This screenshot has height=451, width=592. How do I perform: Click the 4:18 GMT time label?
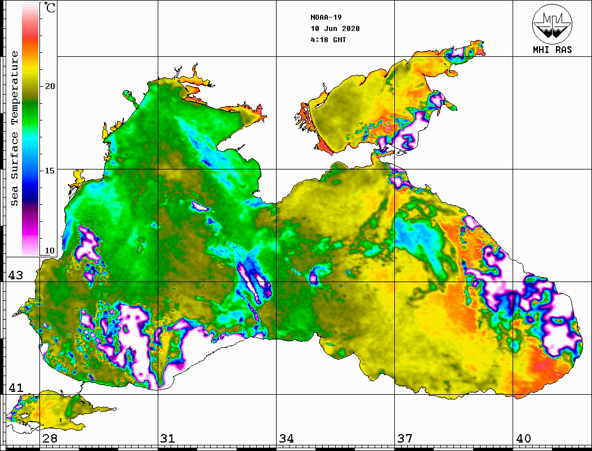pyautogui.click(x=328, y=40)
